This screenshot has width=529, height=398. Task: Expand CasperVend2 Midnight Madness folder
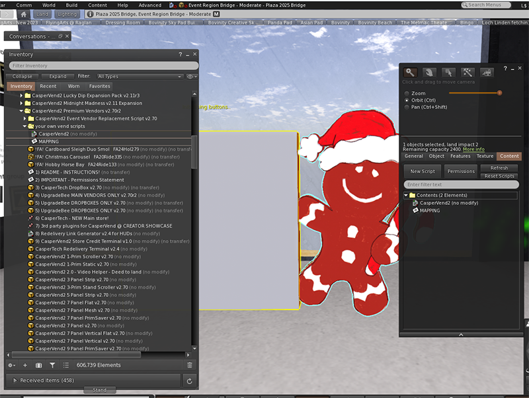pyautogui.click(x=22, y=103)
